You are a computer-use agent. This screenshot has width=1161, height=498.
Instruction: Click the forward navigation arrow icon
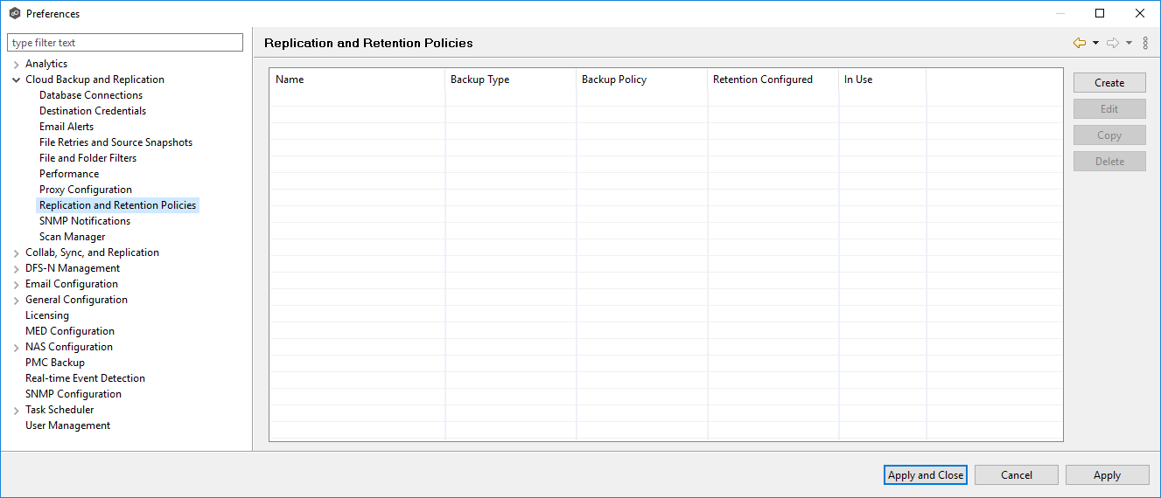coord(1113,43)
